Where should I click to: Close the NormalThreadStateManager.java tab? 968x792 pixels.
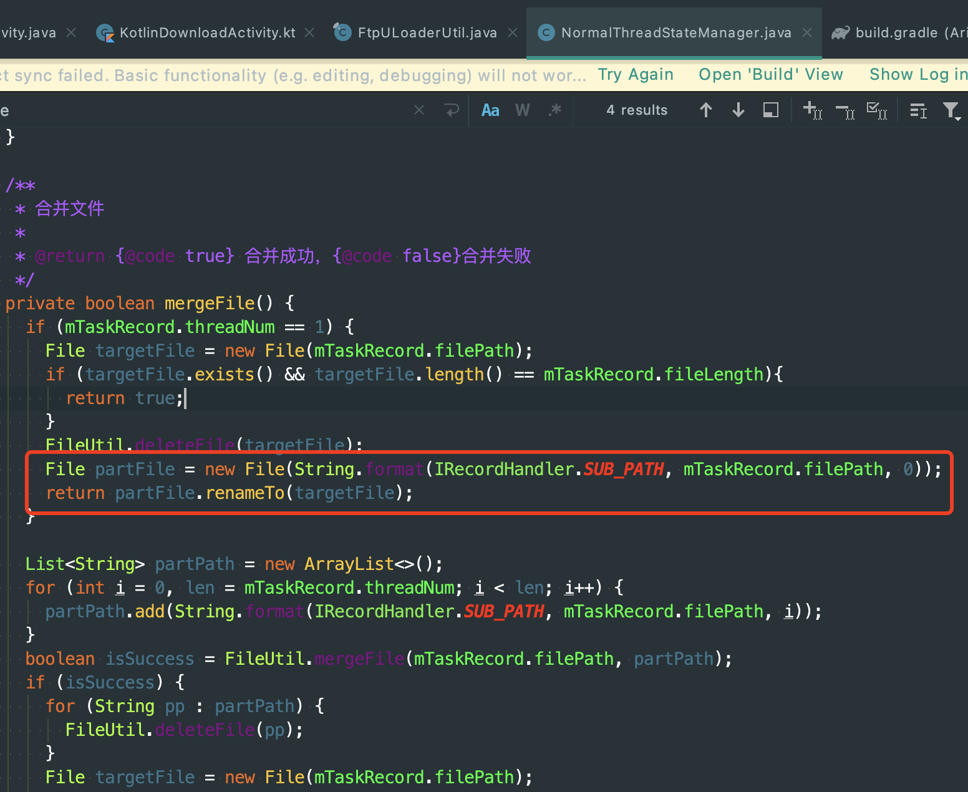(x=807, y=32)
